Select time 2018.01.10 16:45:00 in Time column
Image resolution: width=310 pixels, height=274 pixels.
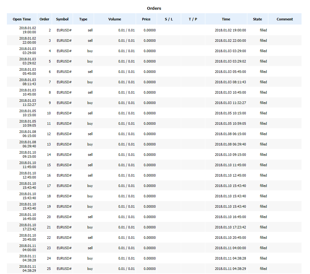tap(230, 217)
